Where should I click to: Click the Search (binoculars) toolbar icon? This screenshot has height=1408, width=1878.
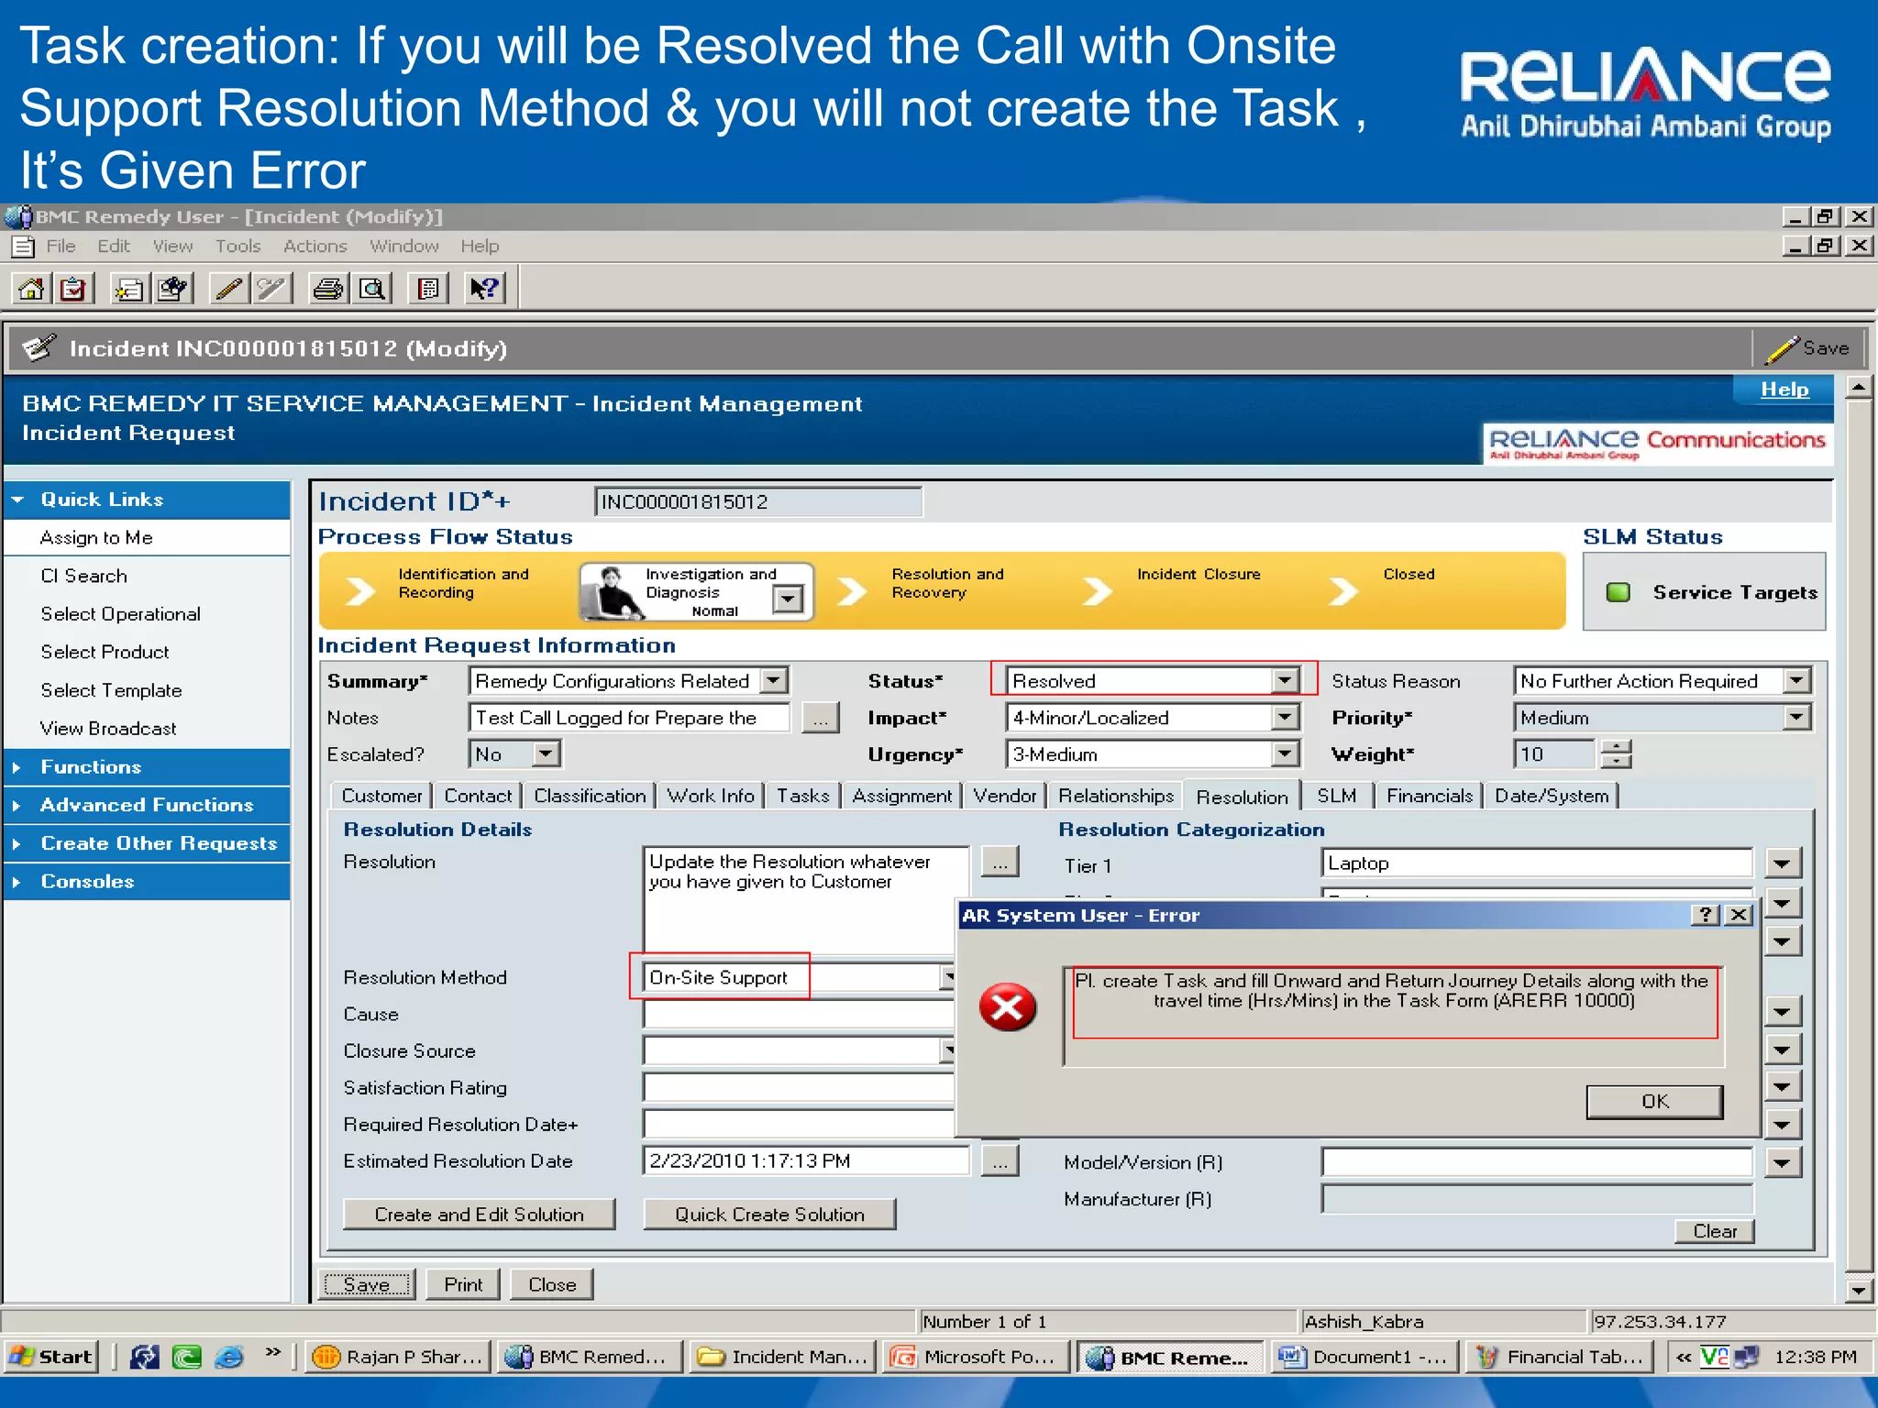pyautogui.click(x=172, y=289)
